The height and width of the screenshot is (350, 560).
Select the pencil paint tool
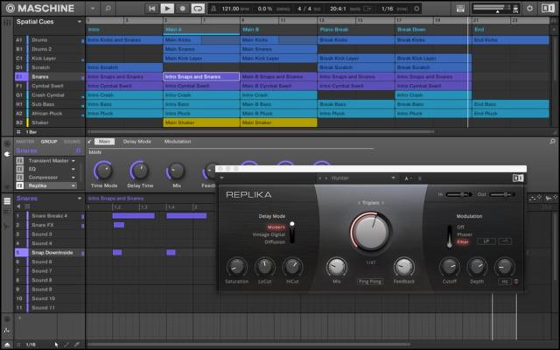[x=66, y=345]
